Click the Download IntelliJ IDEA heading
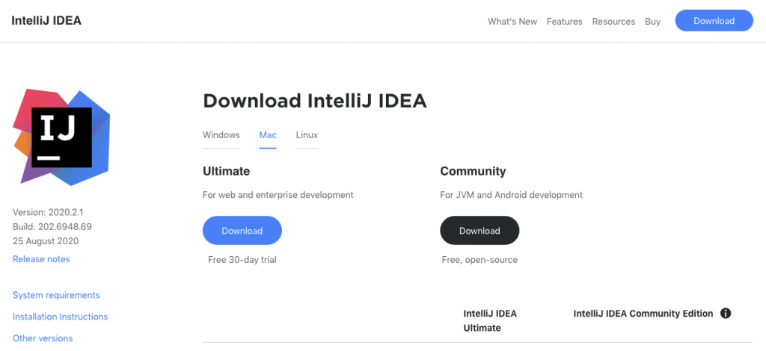 315,101
